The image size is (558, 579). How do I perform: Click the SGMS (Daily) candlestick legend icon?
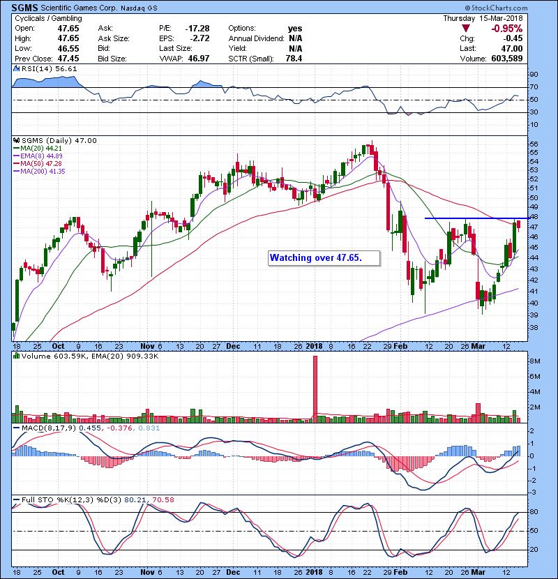coord(16,141)
